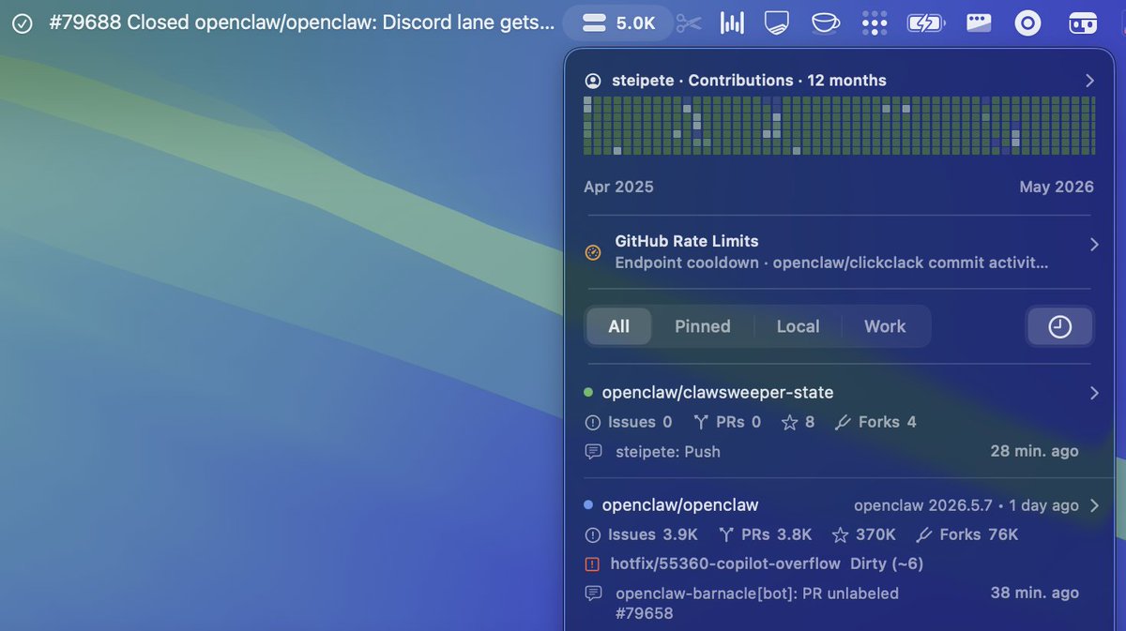Click the dotted grid menu bar icon

(x=875, y=23)
